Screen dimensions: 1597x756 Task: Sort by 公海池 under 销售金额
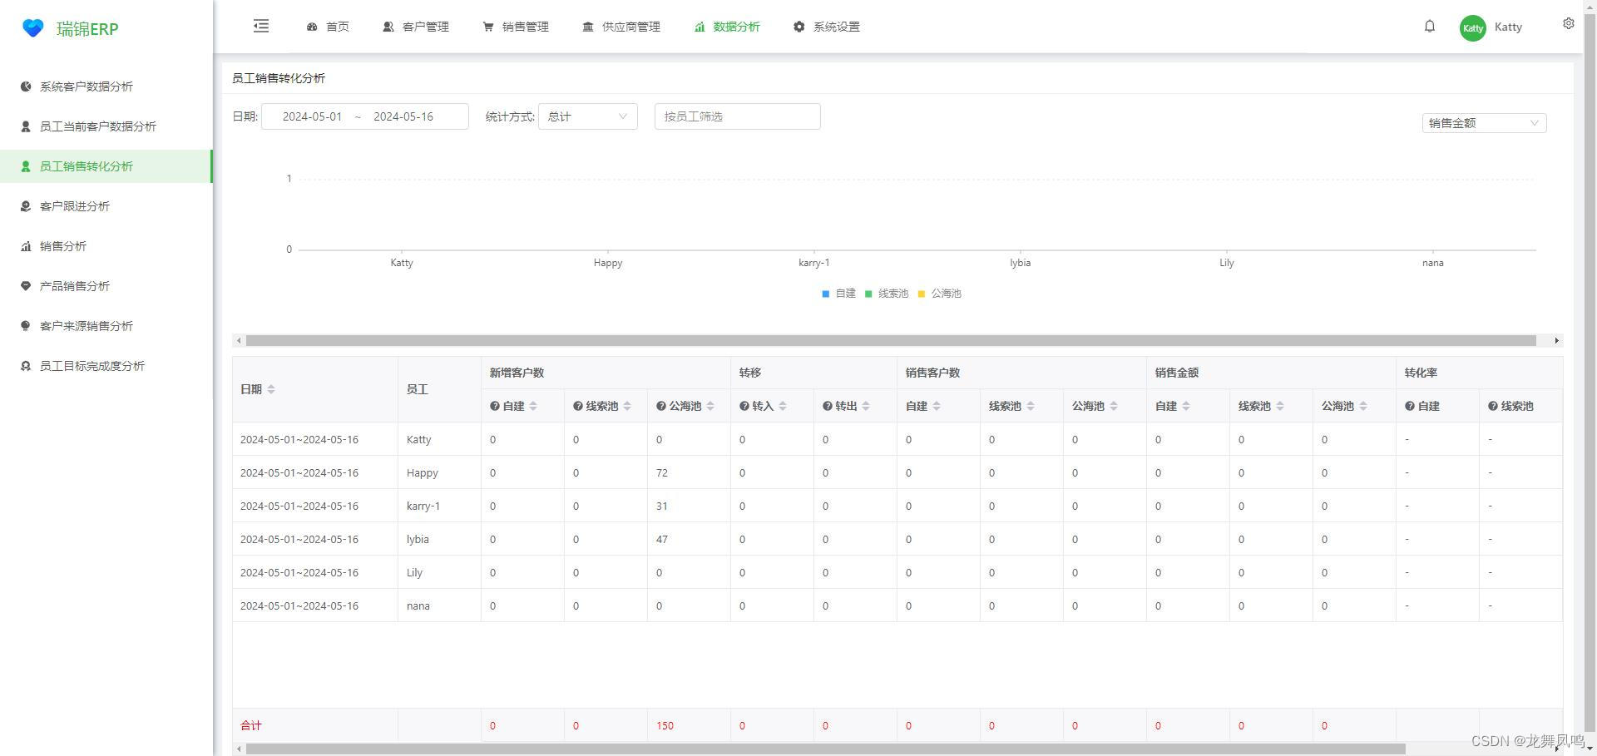[x=1363, y=406]
